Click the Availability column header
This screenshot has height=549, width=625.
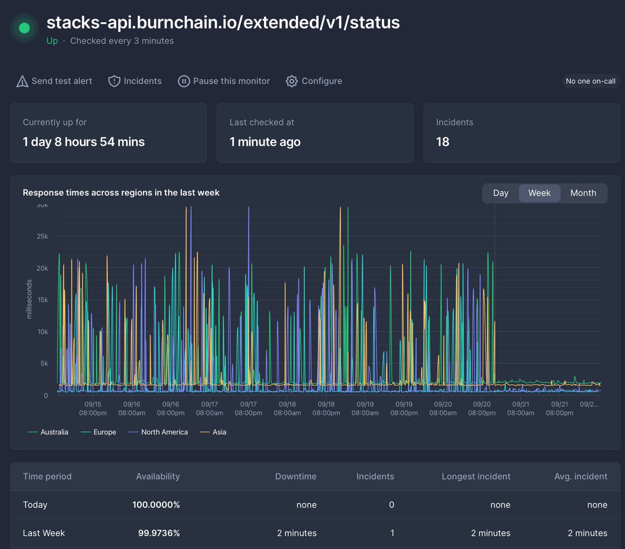coord(158,476)
